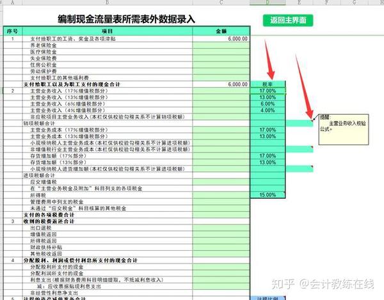The height and width of the screenshot is (300, 384).
Task: Click the 劳动保护费 row label
Action: tap(44, 71)
